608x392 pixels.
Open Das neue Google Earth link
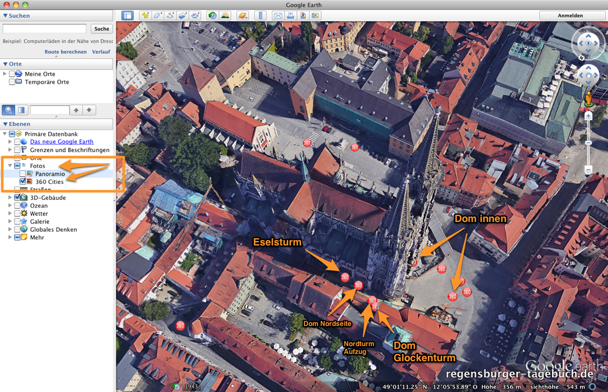62,142
